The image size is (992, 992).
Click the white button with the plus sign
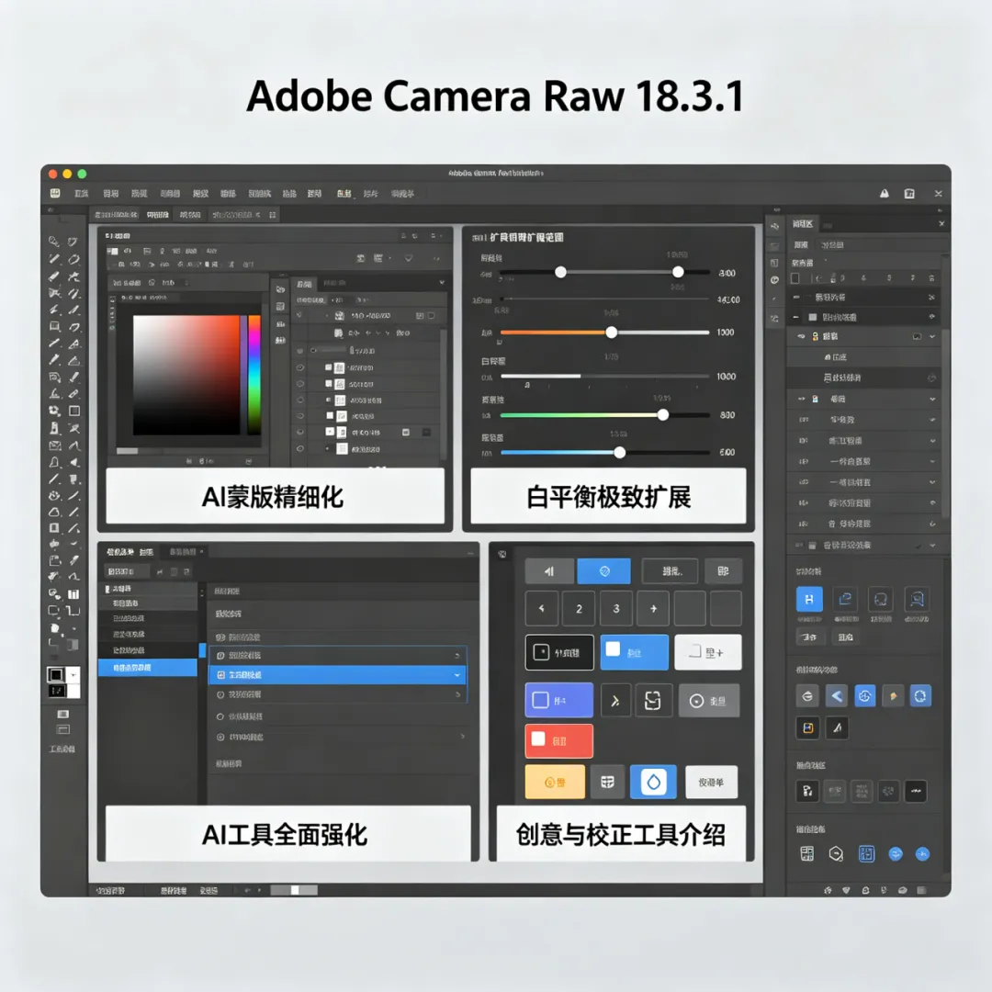(708, 652)
